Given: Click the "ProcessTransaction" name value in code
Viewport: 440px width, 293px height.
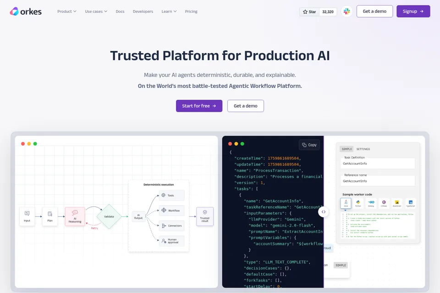Looking at the screenshot, I should [x=278, y=170].
